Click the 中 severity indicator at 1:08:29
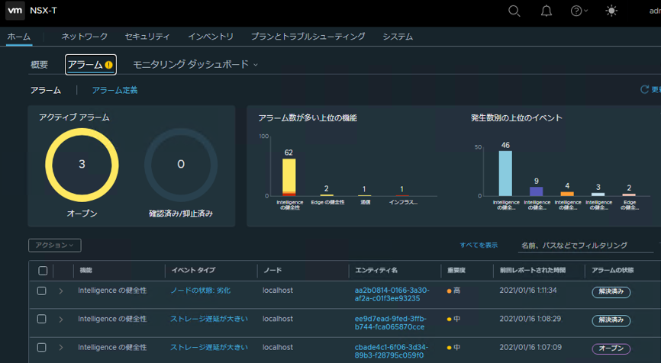Viewport: 661px width, 363px height. point(453,319)
